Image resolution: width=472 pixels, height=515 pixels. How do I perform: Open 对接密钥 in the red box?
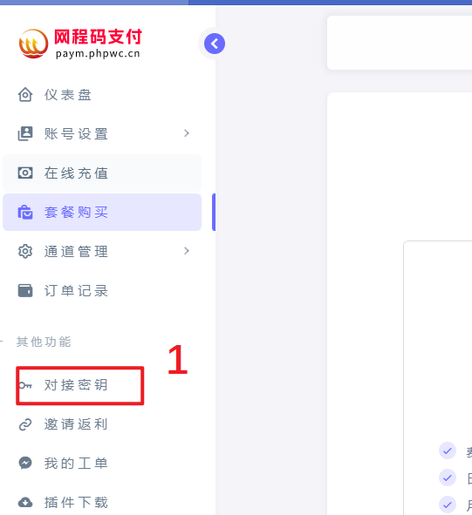[80, 385]
